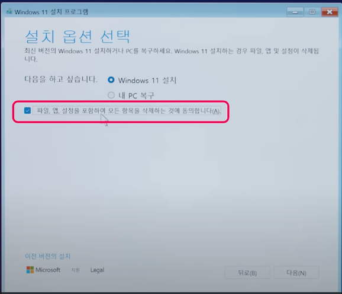Image resolution: width=342 pixels, height=294 pixels.
Task: Open the Legal link
Action: click(x=97, y=270)
